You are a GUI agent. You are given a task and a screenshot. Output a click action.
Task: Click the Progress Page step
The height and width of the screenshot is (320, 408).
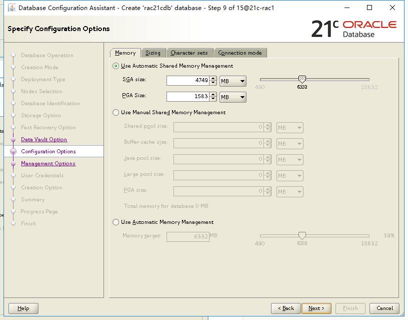[39, 212]
